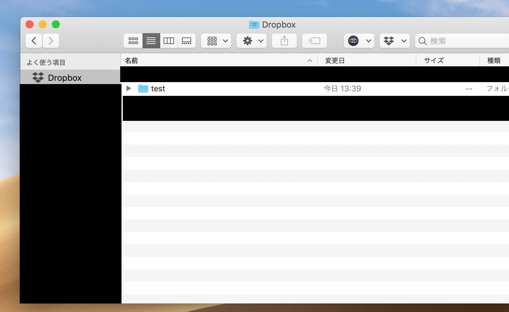This screenshot has width=509, height=312.
Task: Toggle the sort direction arrow on 名前 column
Action: click(309, 60)
